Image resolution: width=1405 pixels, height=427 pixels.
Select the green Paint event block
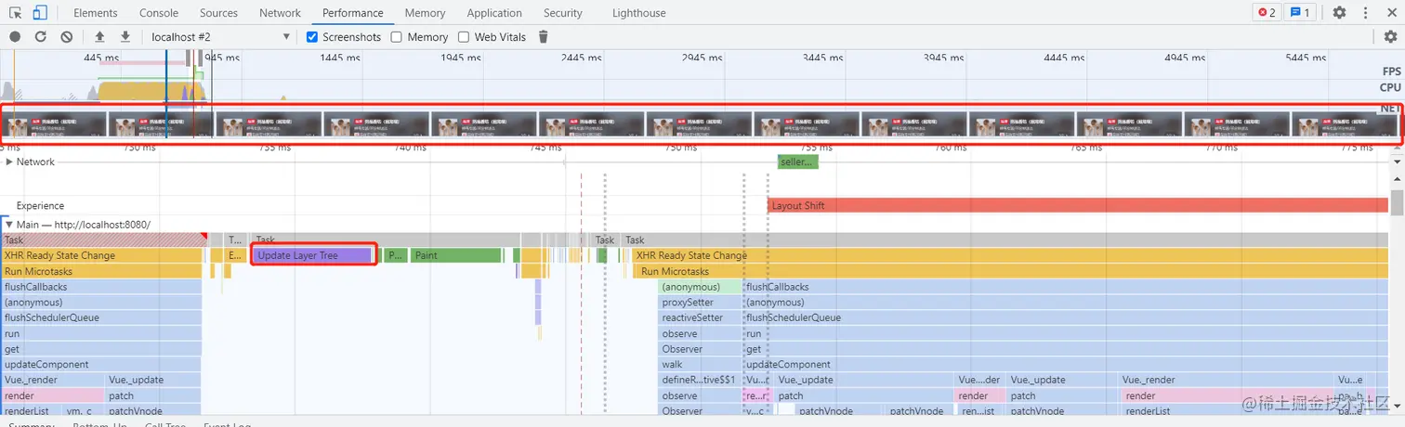point(456,255)
